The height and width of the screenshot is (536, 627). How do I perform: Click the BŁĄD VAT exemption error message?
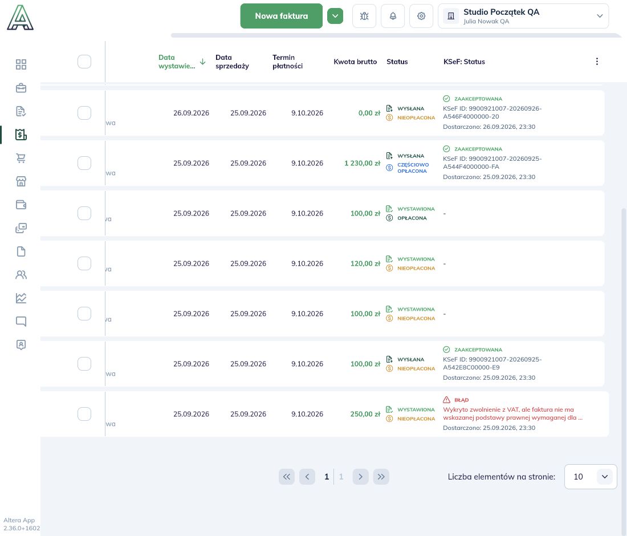tap(512, 413)
